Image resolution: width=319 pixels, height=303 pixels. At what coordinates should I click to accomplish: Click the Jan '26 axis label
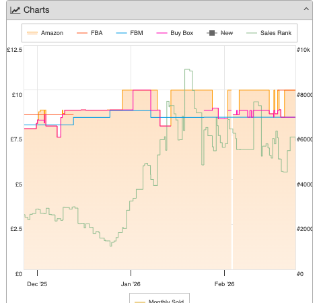click(131, 284)
